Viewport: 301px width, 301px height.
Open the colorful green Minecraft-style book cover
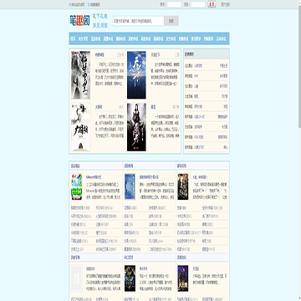click(77, 186)
